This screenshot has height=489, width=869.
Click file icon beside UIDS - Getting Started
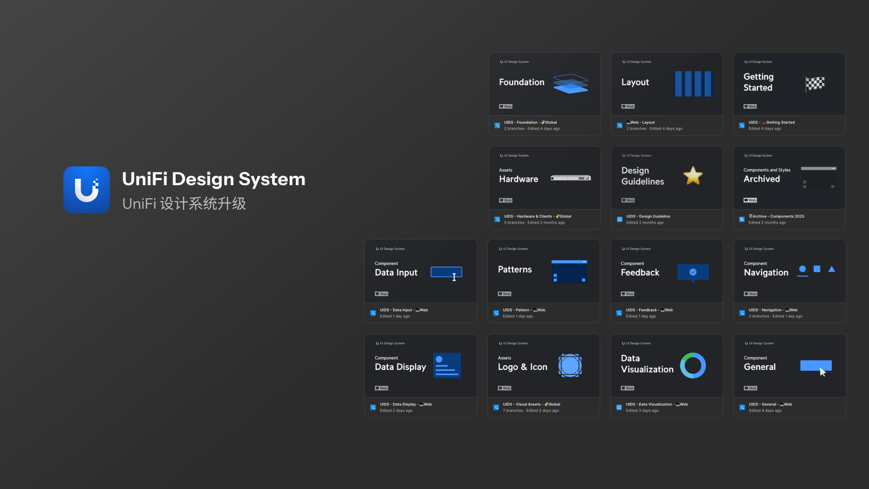(x=742, y=125)
